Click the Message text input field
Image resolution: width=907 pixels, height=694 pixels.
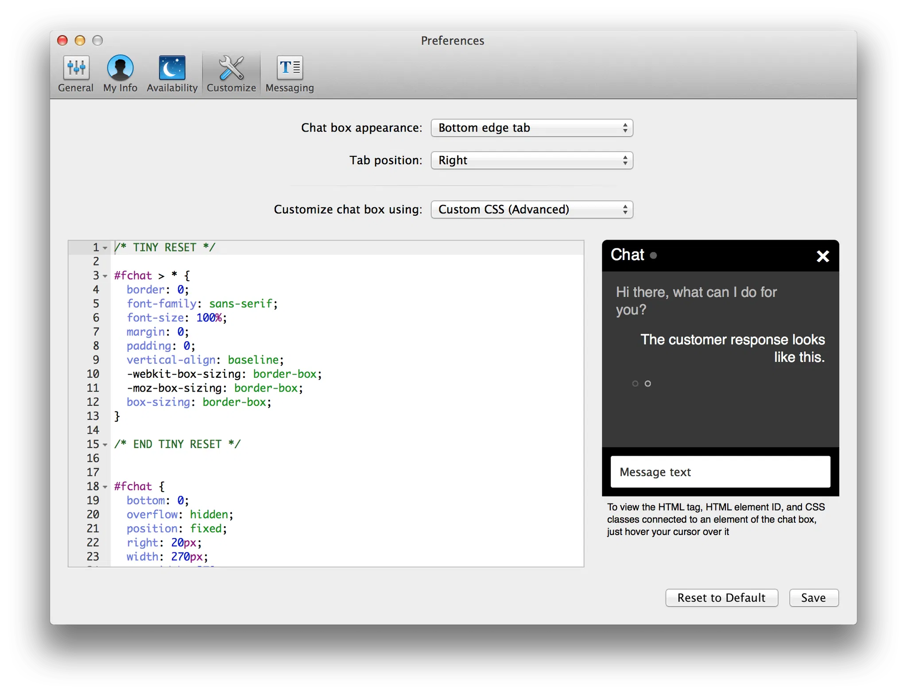tap(720, 472)
